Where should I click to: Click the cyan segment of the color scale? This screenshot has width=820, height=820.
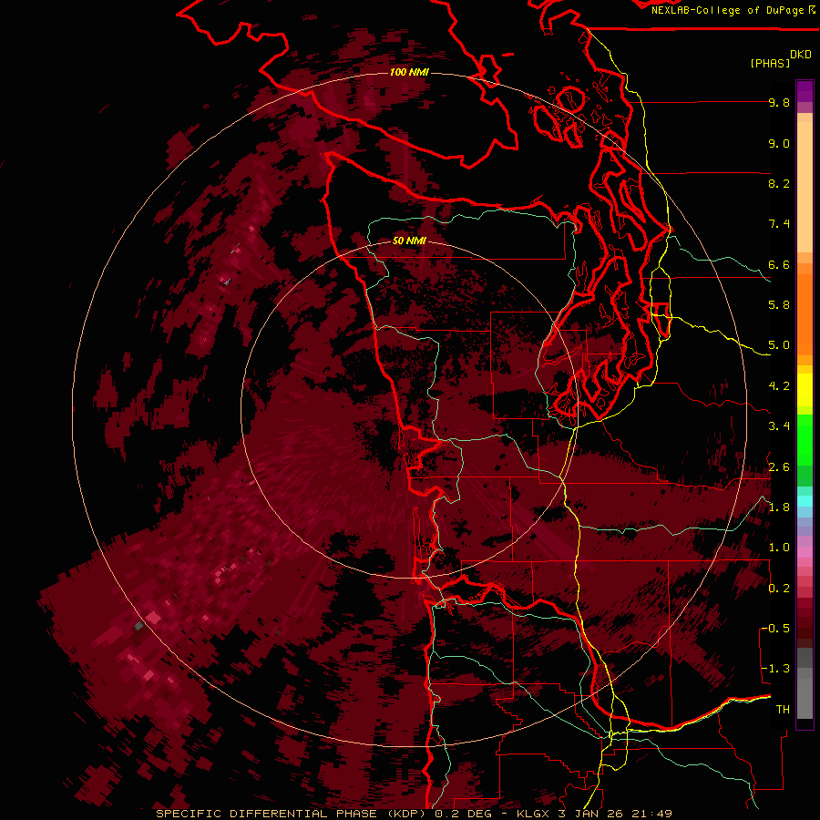pyautogui.click(x=805, y=501)
